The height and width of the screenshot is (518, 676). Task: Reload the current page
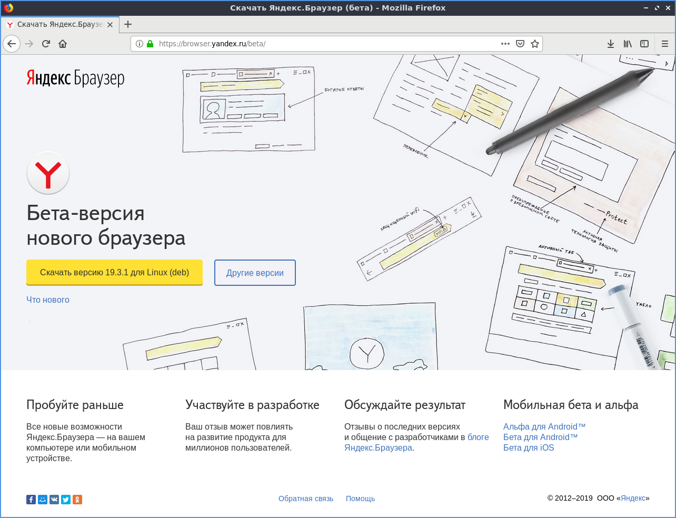tap(46, 44)
